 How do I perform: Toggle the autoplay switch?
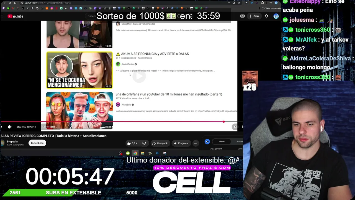(235, 127)
